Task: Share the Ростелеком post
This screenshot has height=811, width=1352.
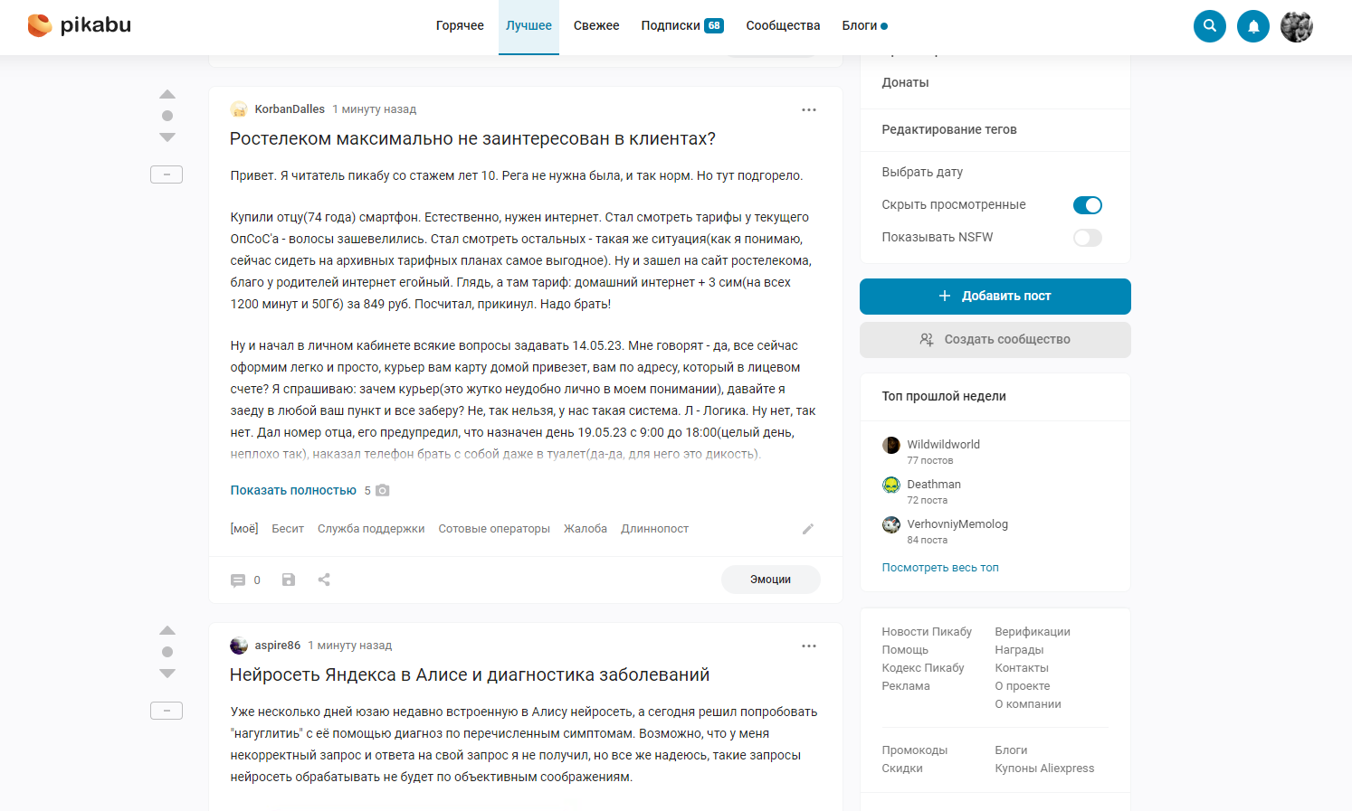Action: [324, 580]
